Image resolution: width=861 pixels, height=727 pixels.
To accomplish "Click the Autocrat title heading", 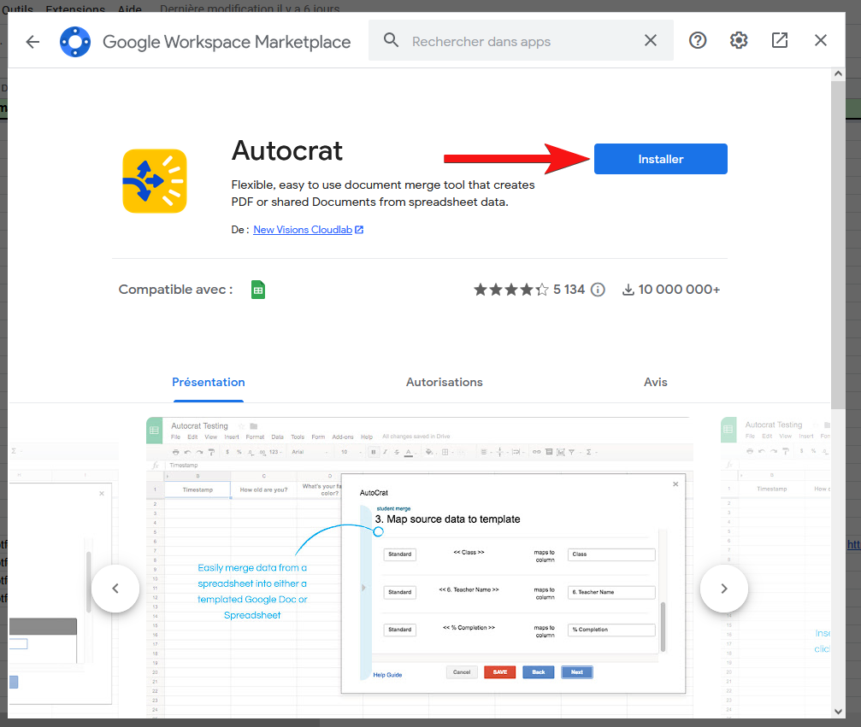I will click(x=287, y=151).
